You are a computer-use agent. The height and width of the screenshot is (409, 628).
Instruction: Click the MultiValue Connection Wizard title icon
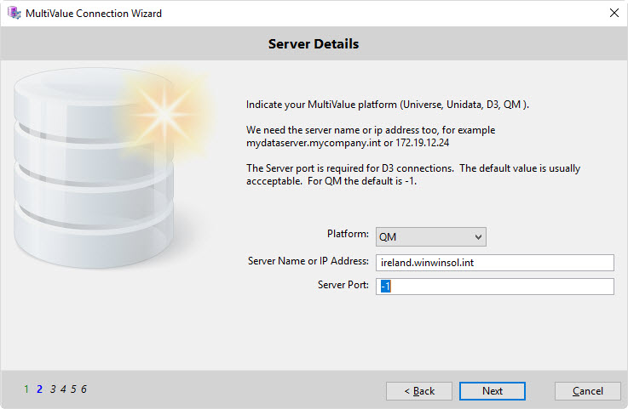pyautogui.click(x=14, y=14)
